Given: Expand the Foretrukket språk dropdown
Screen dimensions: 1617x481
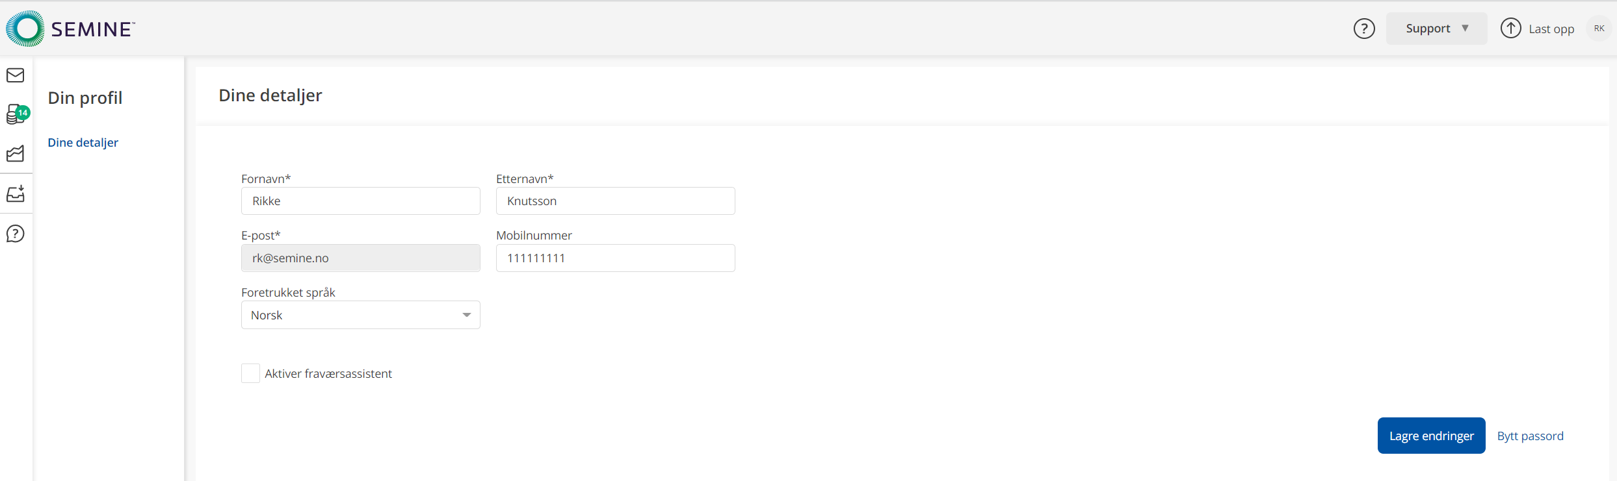Looking at the screenshot, I should coord(360,315).
